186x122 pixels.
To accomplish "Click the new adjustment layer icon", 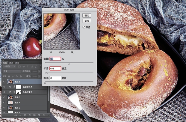I will click(x=30, y=115).
